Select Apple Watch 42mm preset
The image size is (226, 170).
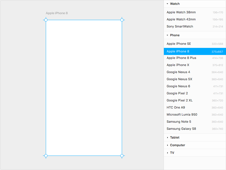click(x=195, y=19)
